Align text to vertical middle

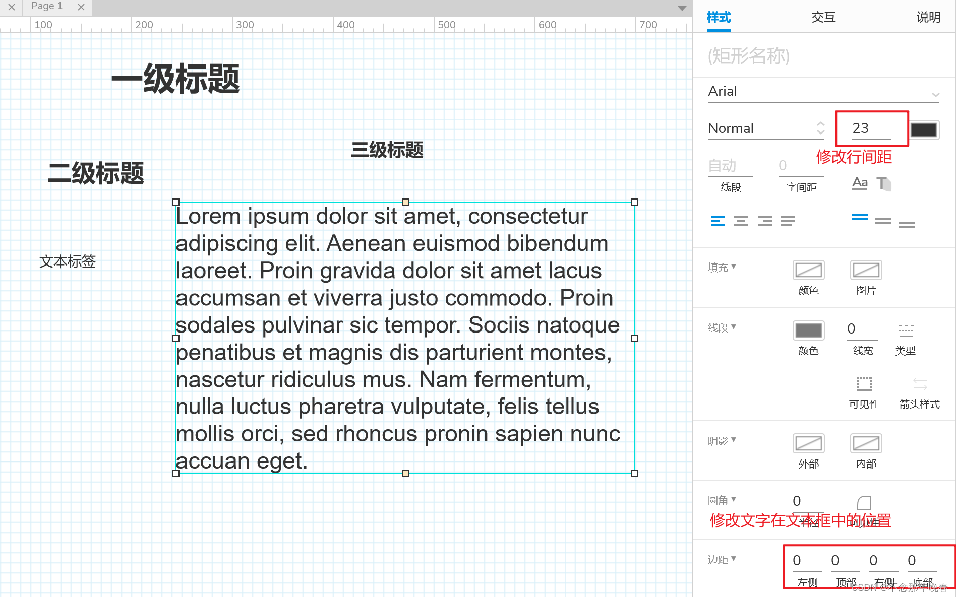pyautogui.click(x=883, y=220)
